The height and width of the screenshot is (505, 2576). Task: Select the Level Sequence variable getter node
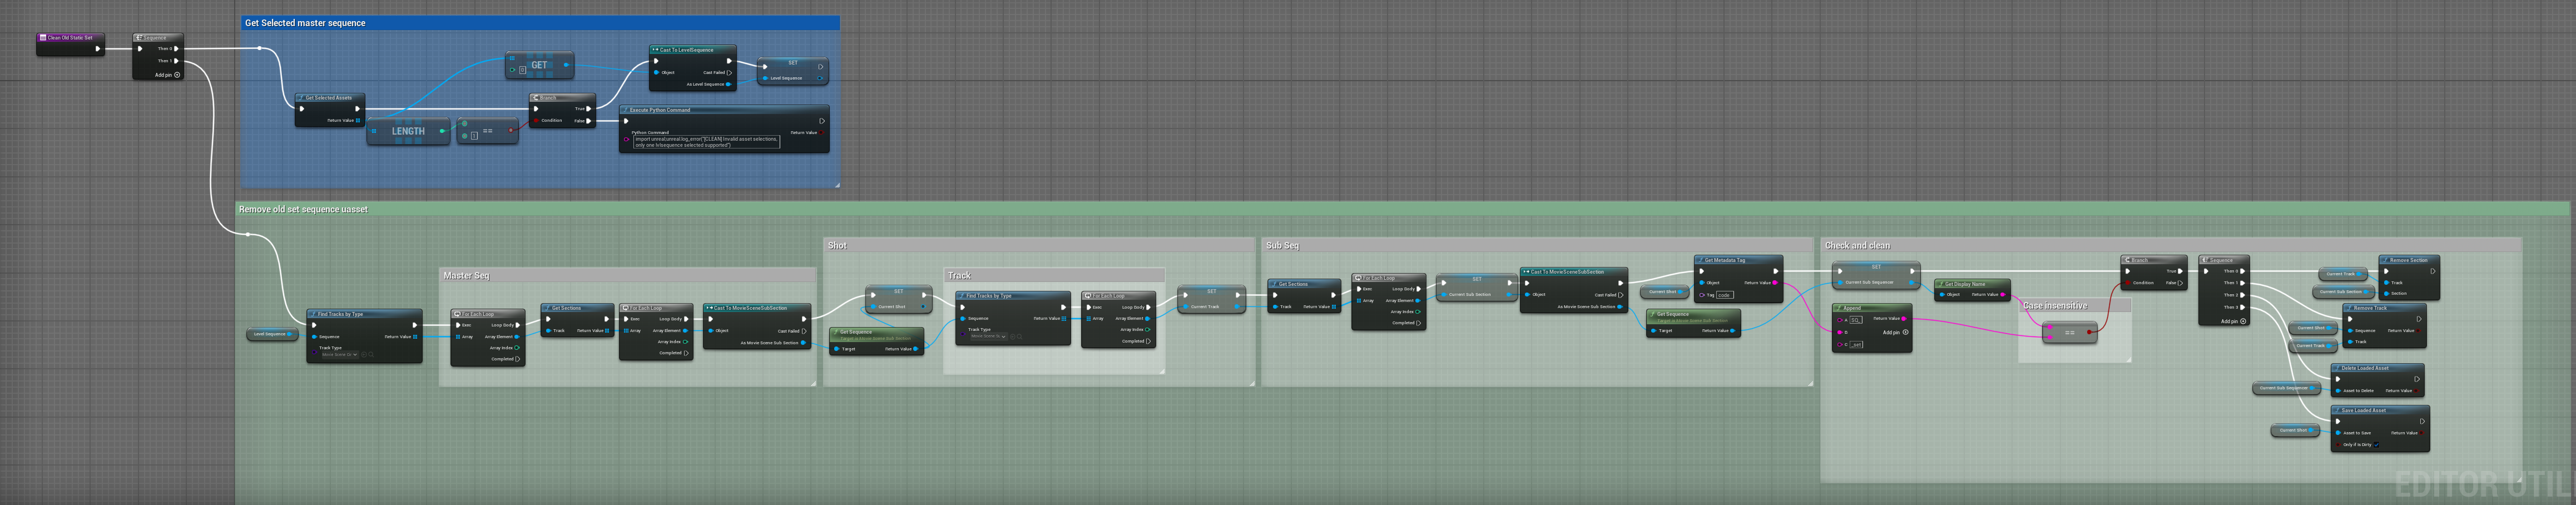coord(272,334)
